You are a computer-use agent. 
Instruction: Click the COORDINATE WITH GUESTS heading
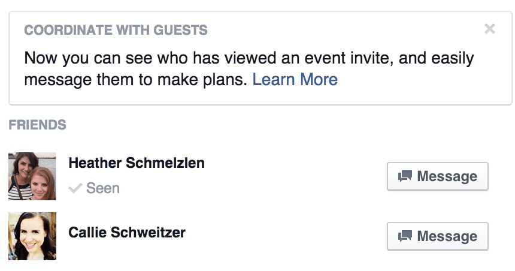(116, 30)
